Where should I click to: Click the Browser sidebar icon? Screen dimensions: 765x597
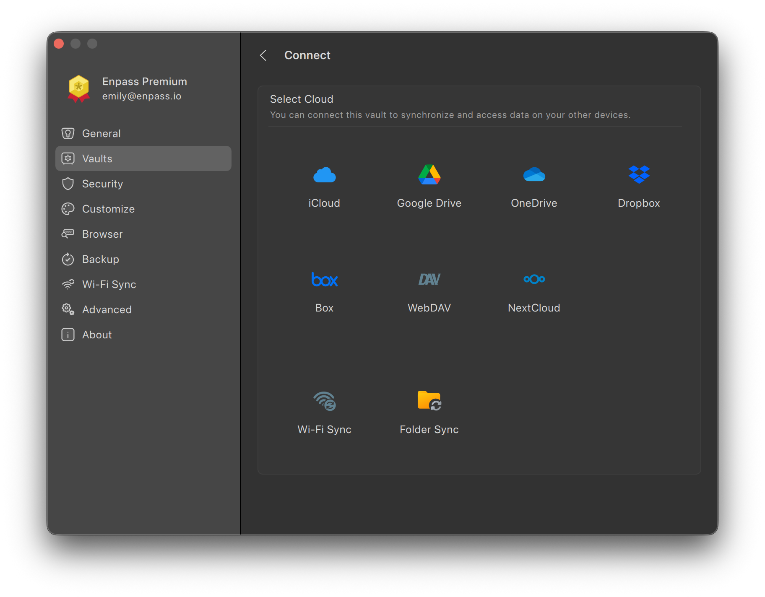tap(68, 234)
